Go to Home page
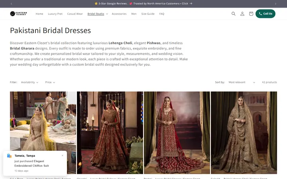This screenshot has height=179, width=287. point(39,14)
